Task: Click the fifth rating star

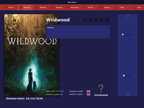Action: click(107, 20)
